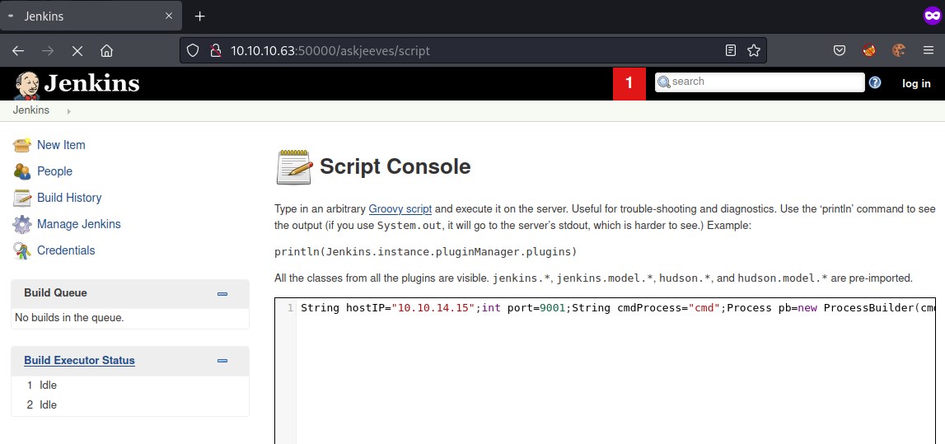Stop the page from loading
945x444 pixels.
coord(77,50)
